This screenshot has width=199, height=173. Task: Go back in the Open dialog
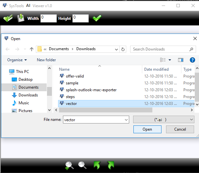(8, 49)
